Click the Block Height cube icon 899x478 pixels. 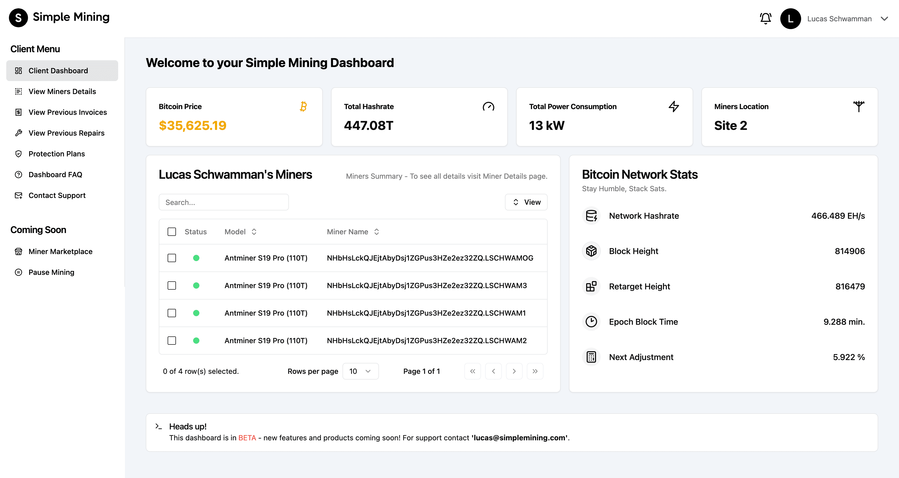(591, 251)
